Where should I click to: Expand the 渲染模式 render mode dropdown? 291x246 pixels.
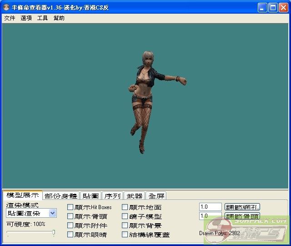coord(52,213)
